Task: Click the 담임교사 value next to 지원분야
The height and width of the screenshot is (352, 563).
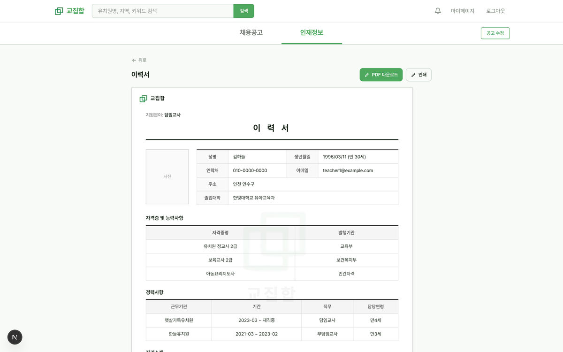Action: click(x=172, y=115)
